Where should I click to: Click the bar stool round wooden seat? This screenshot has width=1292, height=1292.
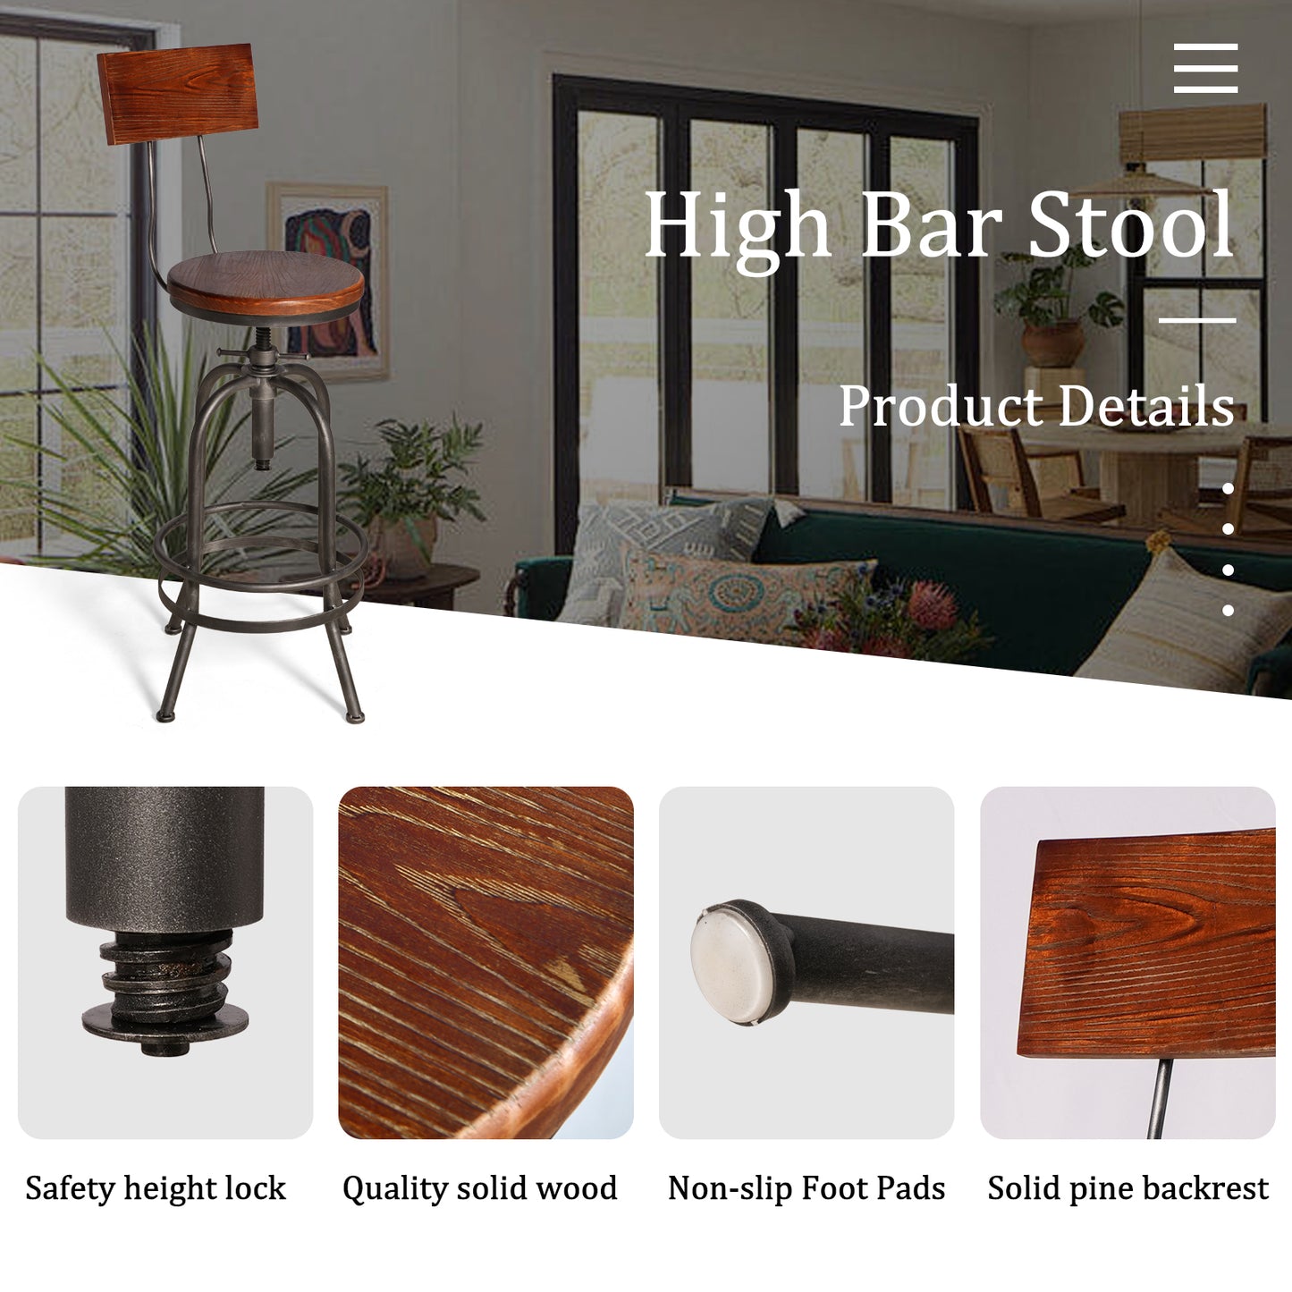pos(266,282)
